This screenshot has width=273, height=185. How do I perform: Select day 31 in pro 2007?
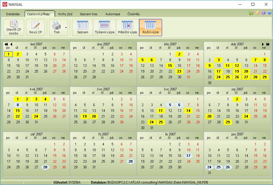pos(209,173)
